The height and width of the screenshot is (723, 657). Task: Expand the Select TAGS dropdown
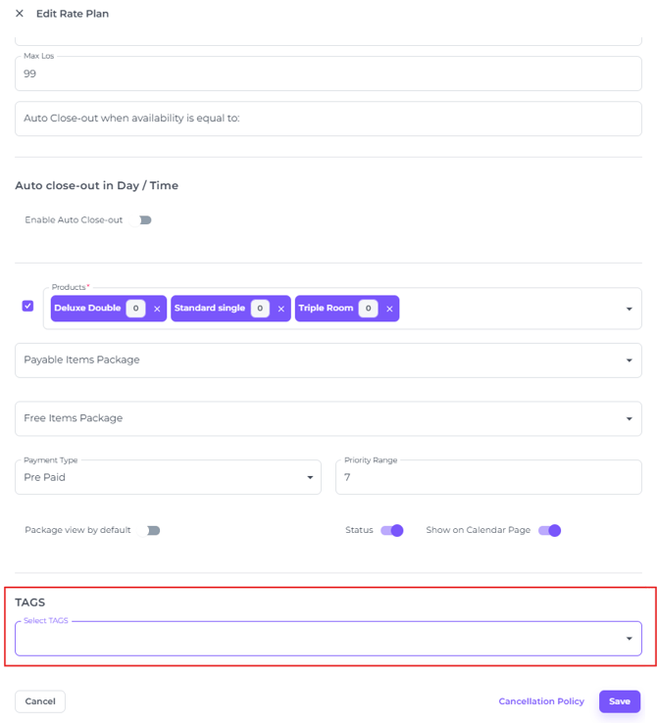coord(328,639)
